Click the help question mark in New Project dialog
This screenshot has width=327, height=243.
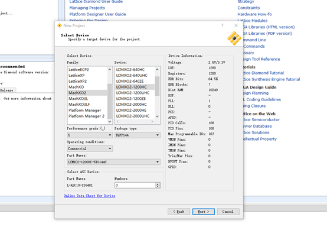point(223,25)
